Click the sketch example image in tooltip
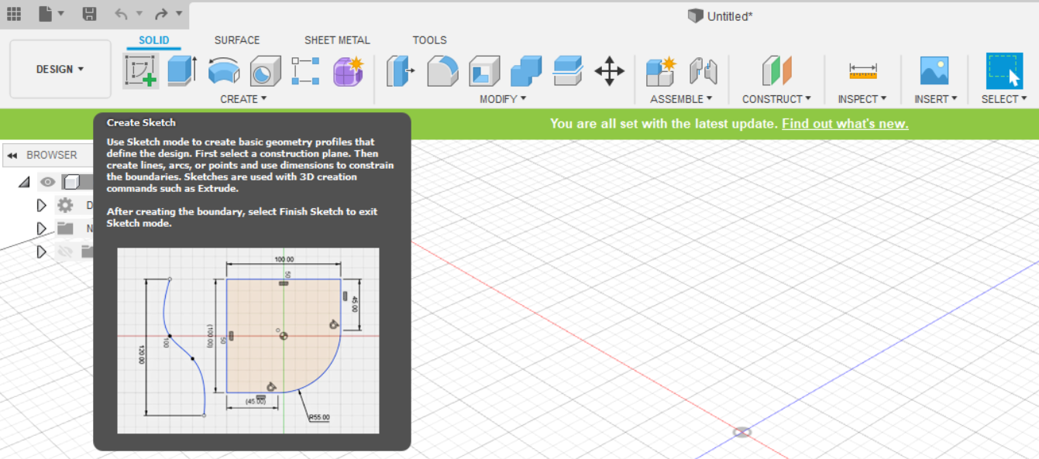The height and width of the screenshot is (459, 1039). (x=248, y=341)
